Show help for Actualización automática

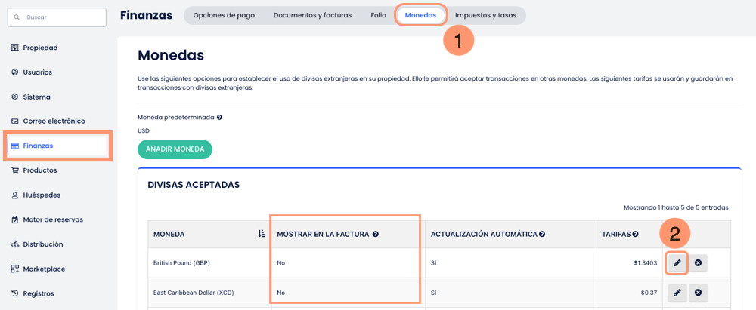click(x=542, y=235)
